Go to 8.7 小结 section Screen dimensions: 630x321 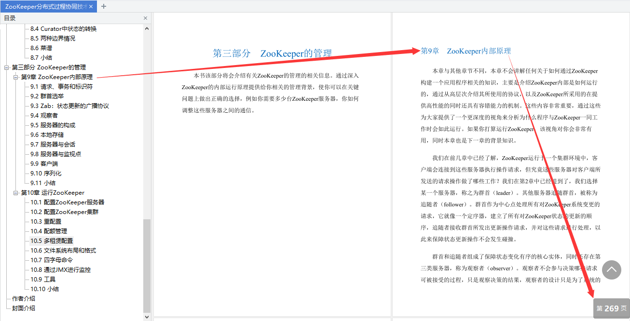[41, 58]
